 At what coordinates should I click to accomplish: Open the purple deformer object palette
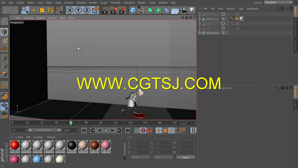click(167, 10)
